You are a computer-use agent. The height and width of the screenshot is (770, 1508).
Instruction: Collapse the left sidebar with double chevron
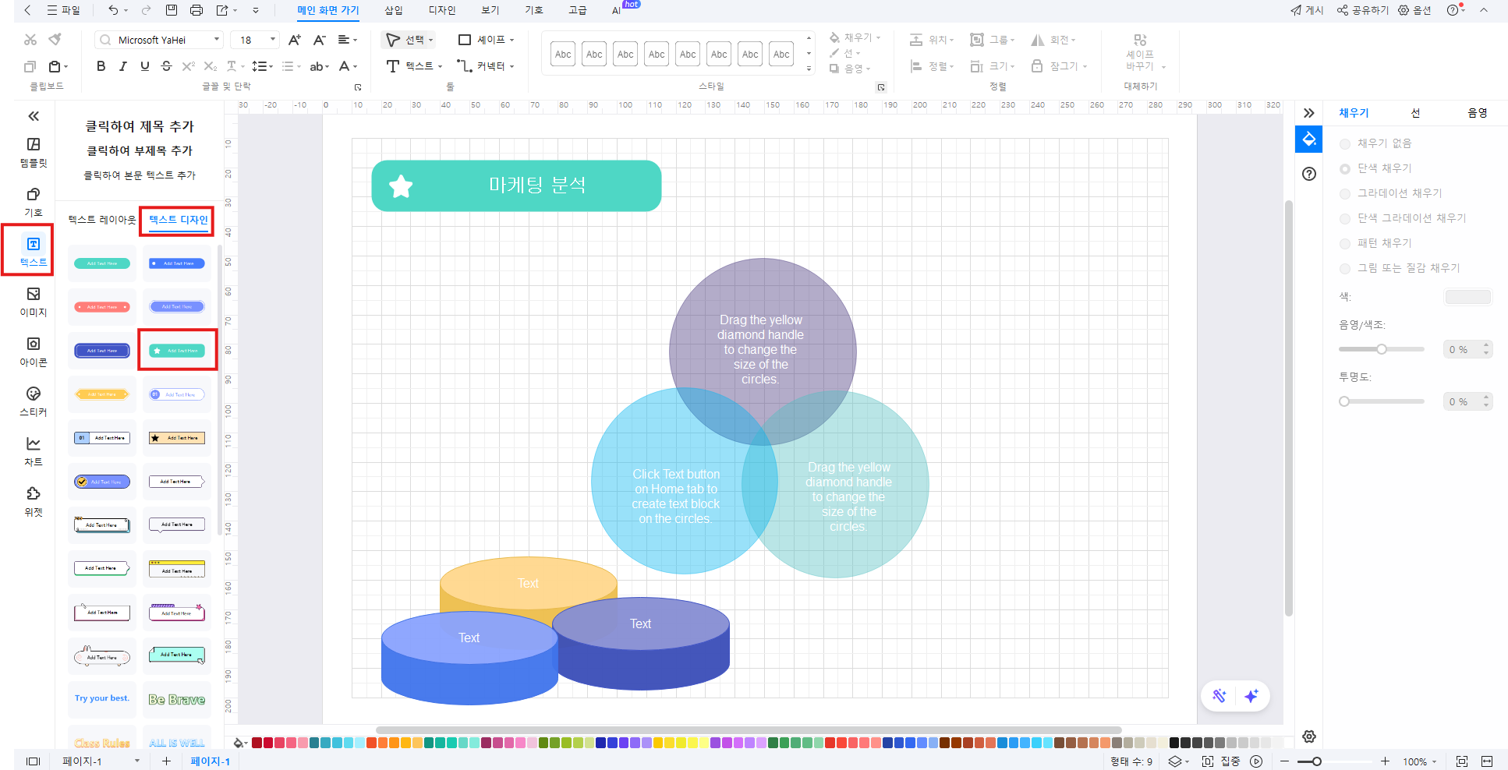[x=34, y=116]
